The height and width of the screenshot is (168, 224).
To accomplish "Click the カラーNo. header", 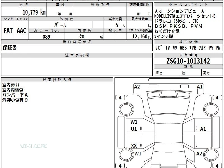I will pos(46,31).
